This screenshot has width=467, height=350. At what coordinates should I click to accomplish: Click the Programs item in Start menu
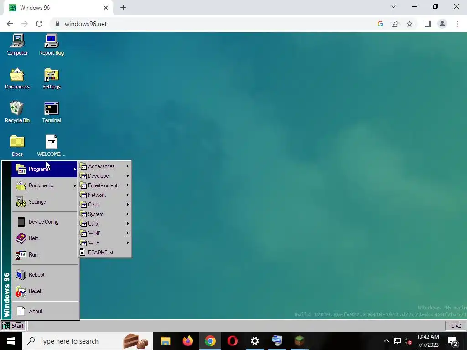point(44,169)
